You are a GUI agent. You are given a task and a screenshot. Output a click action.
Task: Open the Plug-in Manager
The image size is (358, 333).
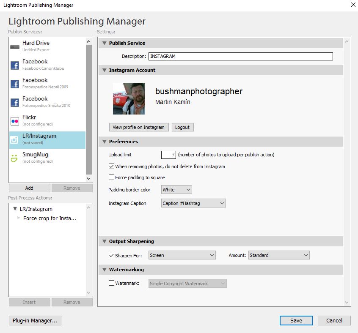tap(35, 320)
